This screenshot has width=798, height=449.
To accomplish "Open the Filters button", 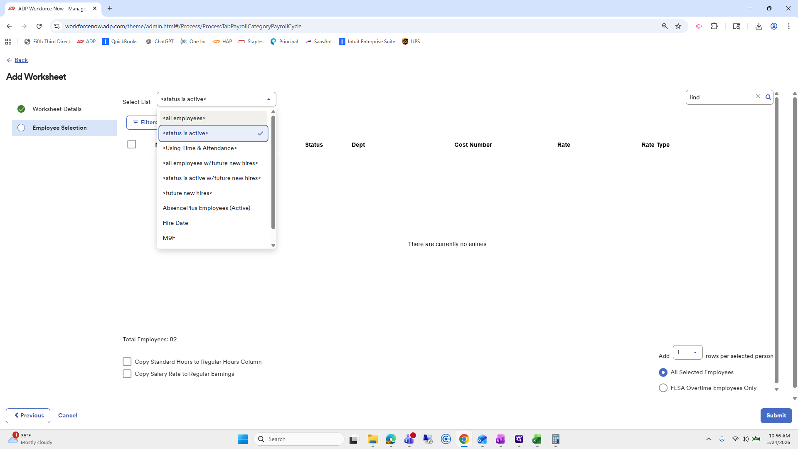I will [x=142, y=123].
